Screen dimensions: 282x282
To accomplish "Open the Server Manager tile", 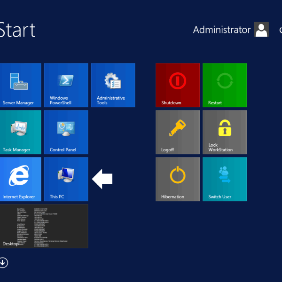I will [x=20, y=85].
